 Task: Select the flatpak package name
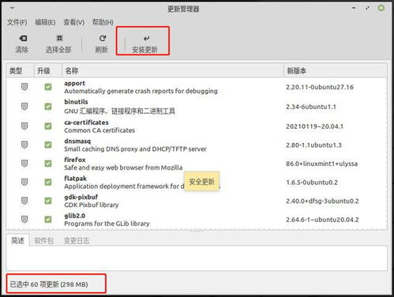[x=75, y=179]
